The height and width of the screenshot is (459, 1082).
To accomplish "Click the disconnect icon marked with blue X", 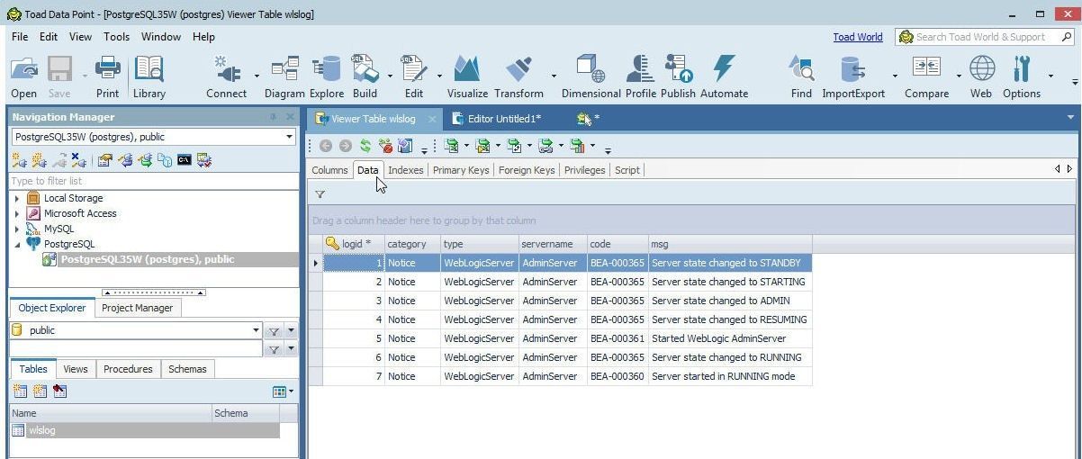I will [x=78, y=160].
